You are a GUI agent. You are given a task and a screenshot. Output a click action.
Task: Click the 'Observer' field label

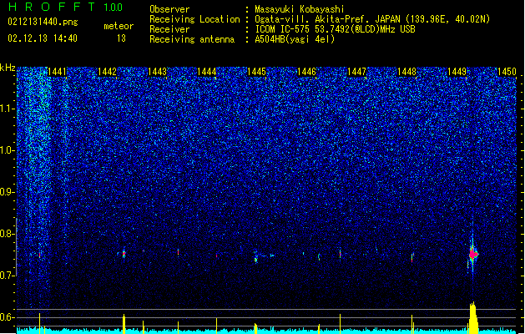(x=169, y=9)
